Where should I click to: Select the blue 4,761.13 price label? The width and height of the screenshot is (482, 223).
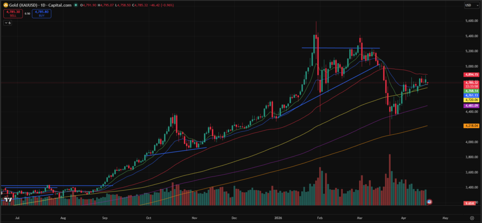pos(471,95)
